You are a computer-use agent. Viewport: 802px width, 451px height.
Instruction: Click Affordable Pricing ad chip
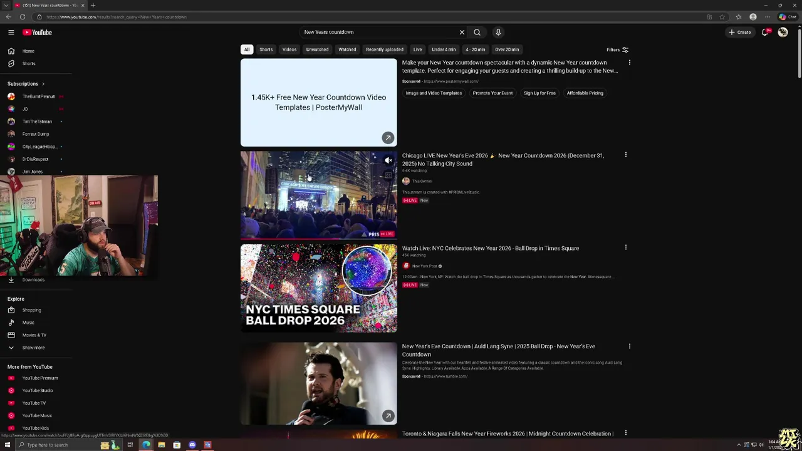(585, 93)
